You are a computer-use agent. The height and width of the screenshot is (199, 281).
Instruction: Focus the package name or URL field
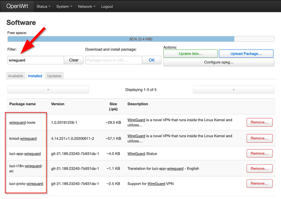coord(114,60)
